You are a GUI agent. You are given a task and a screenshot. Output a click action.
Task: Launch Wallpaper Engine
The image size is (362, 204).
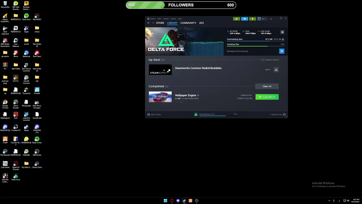[x=267, y=97]
